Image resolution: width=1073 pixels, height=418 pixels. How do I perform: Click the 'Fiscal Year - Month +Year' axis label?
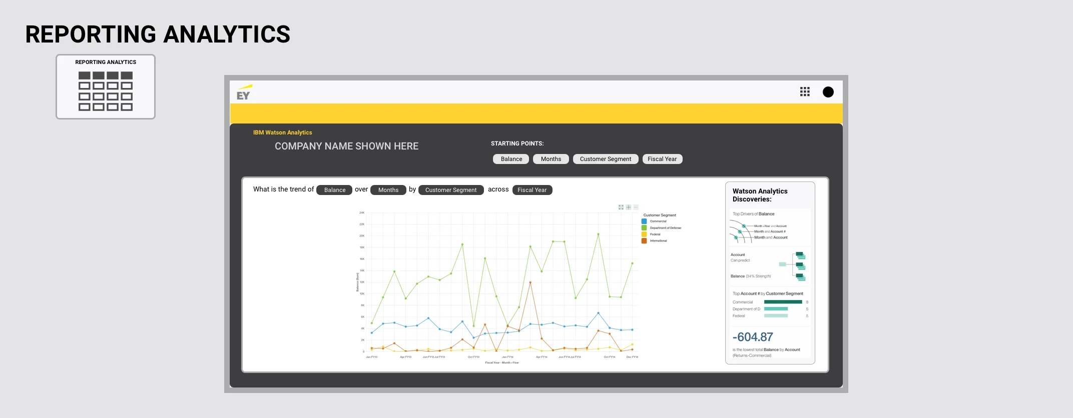tap(502, 362)
